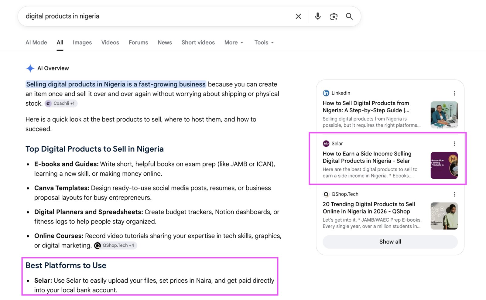Open the QShop.Tech favicon in source card

coord(326,194)
